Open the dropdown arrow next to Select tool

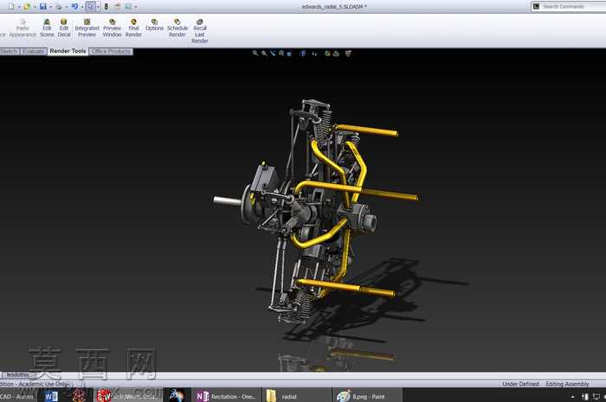pos(98,7)
